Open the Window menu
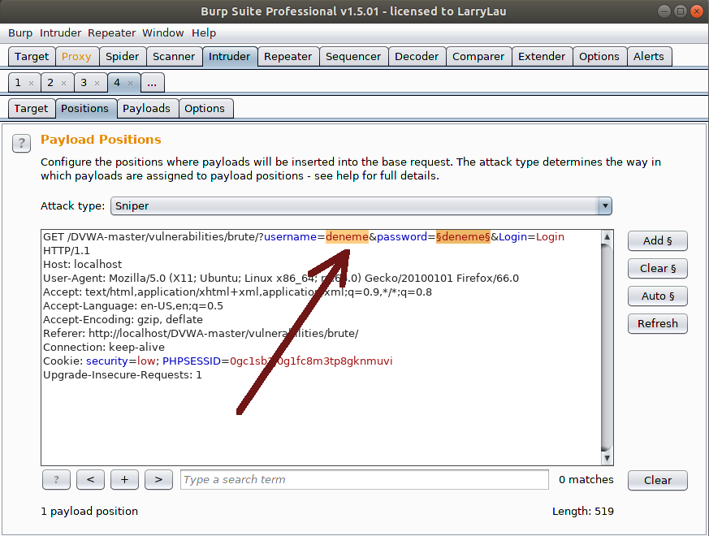 click(162, 33)
